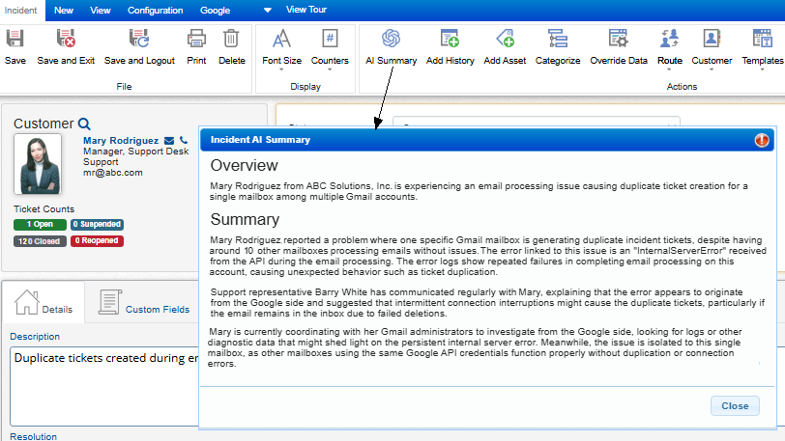This screenshot has height=441, width=785.
Task: Click the Add History icon
Action: point(450,40)
